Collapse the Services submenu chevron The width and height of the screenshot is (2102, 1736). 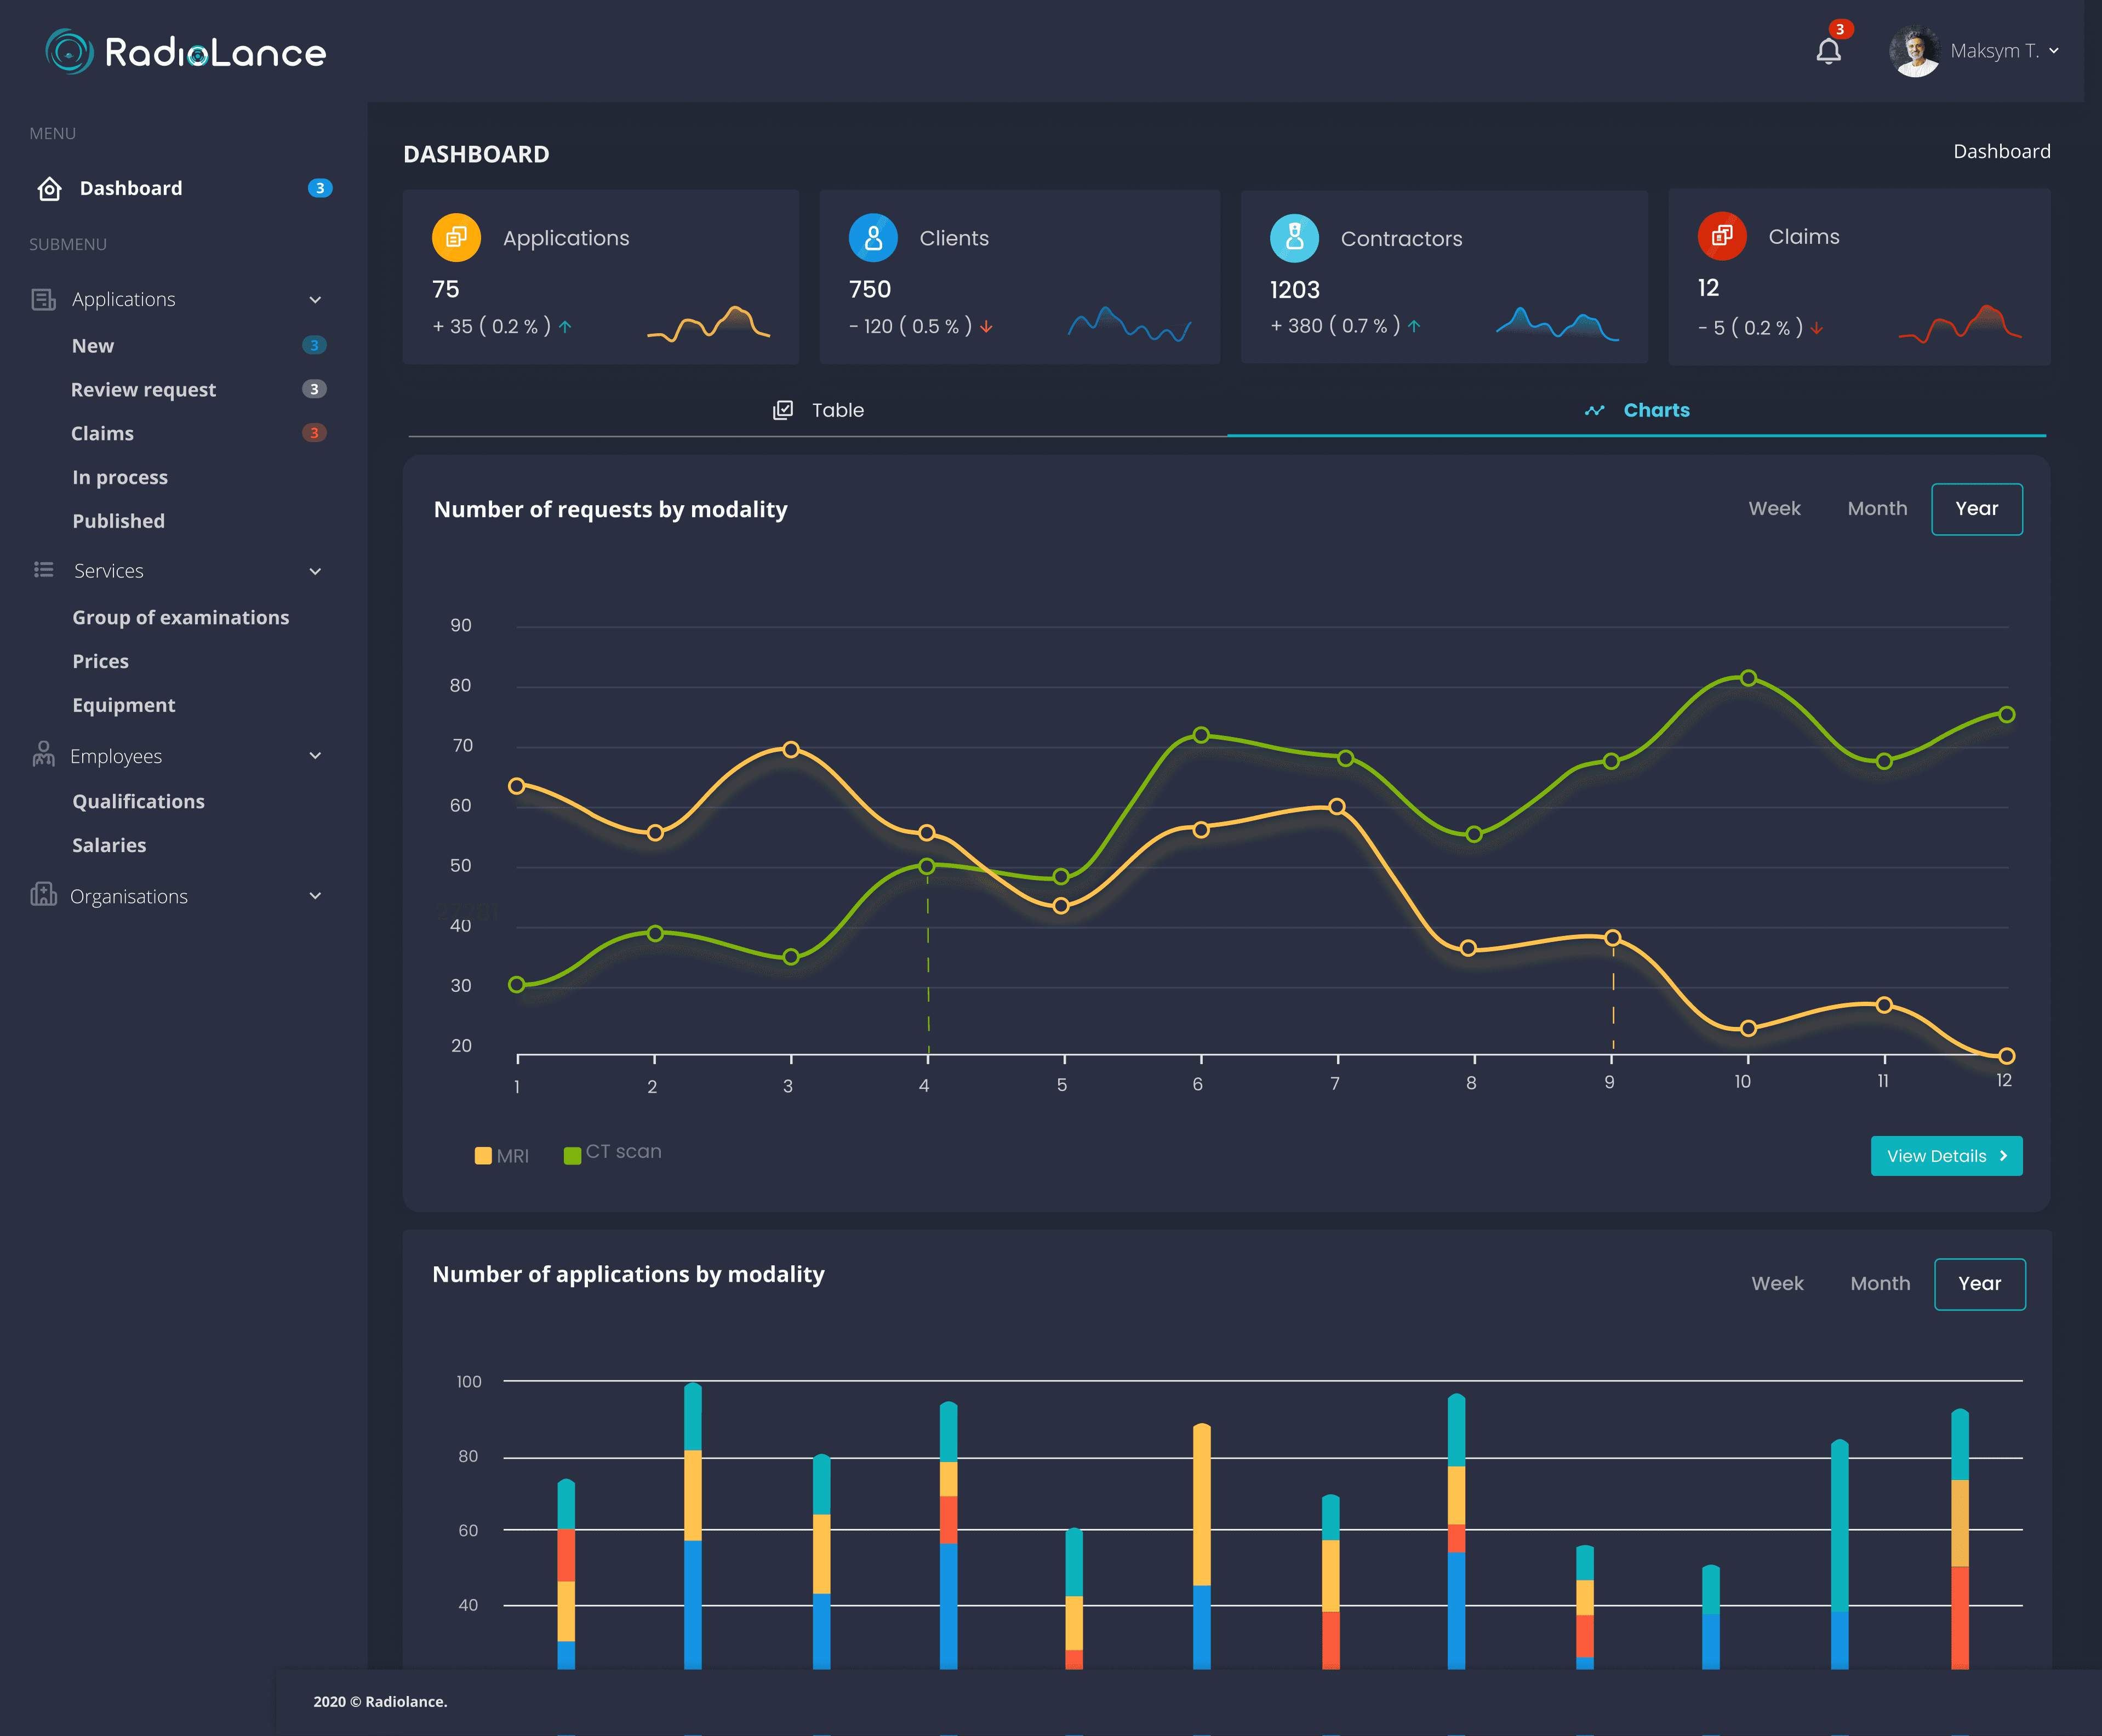click(315, 571)
